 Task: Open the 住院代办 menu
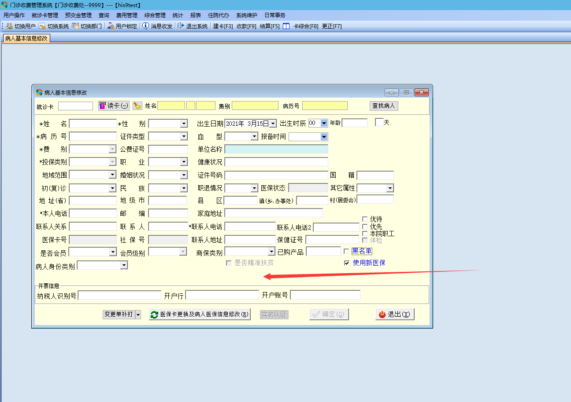tap(219, 15)
